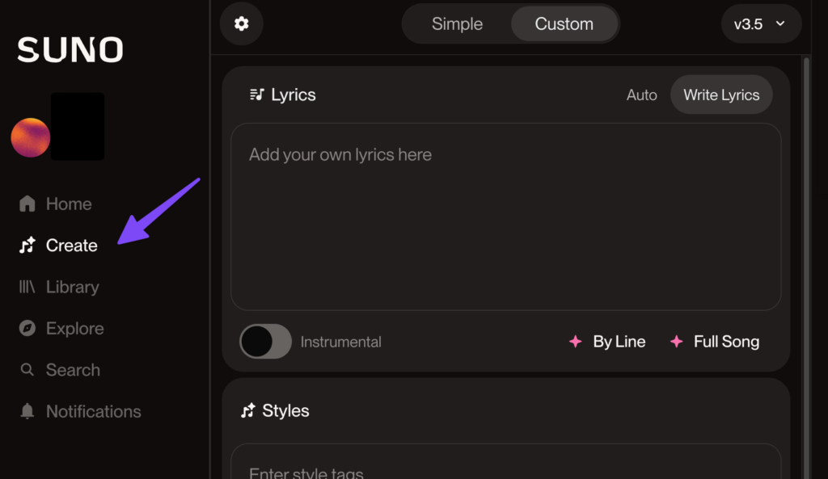Generate Full Song lyrics
The width and height of the screenshot is (828, 479).
[x=715, y=342]
